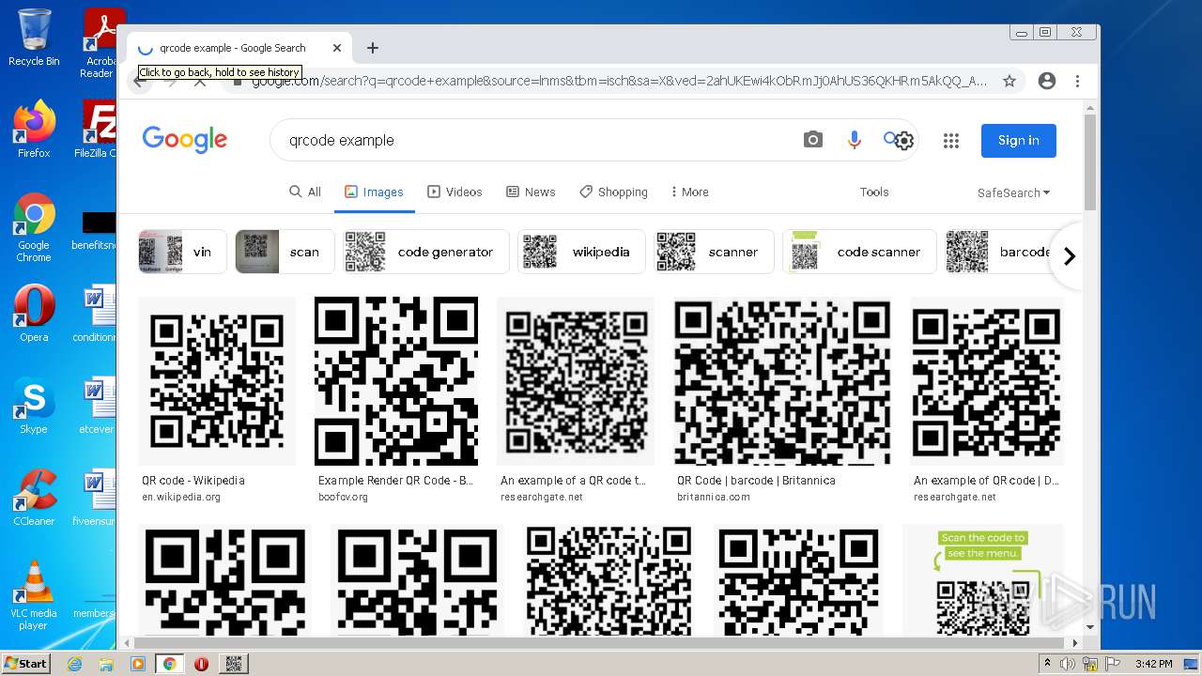Filter by 'code generator' chip
1202x676 pixels.
click(x=426, y=252)
